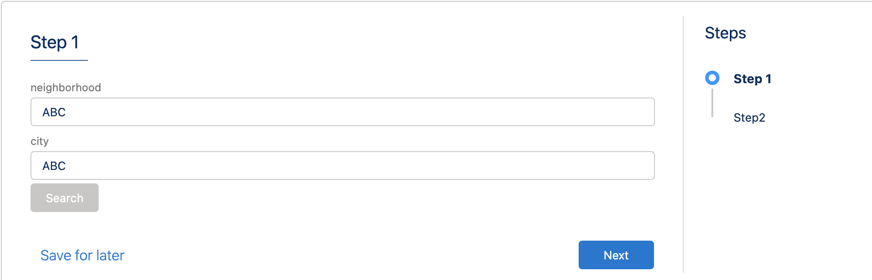Go to Step2 in the Steps list
The width and height of the screenshot is (872, 280).
click(749, 118)
